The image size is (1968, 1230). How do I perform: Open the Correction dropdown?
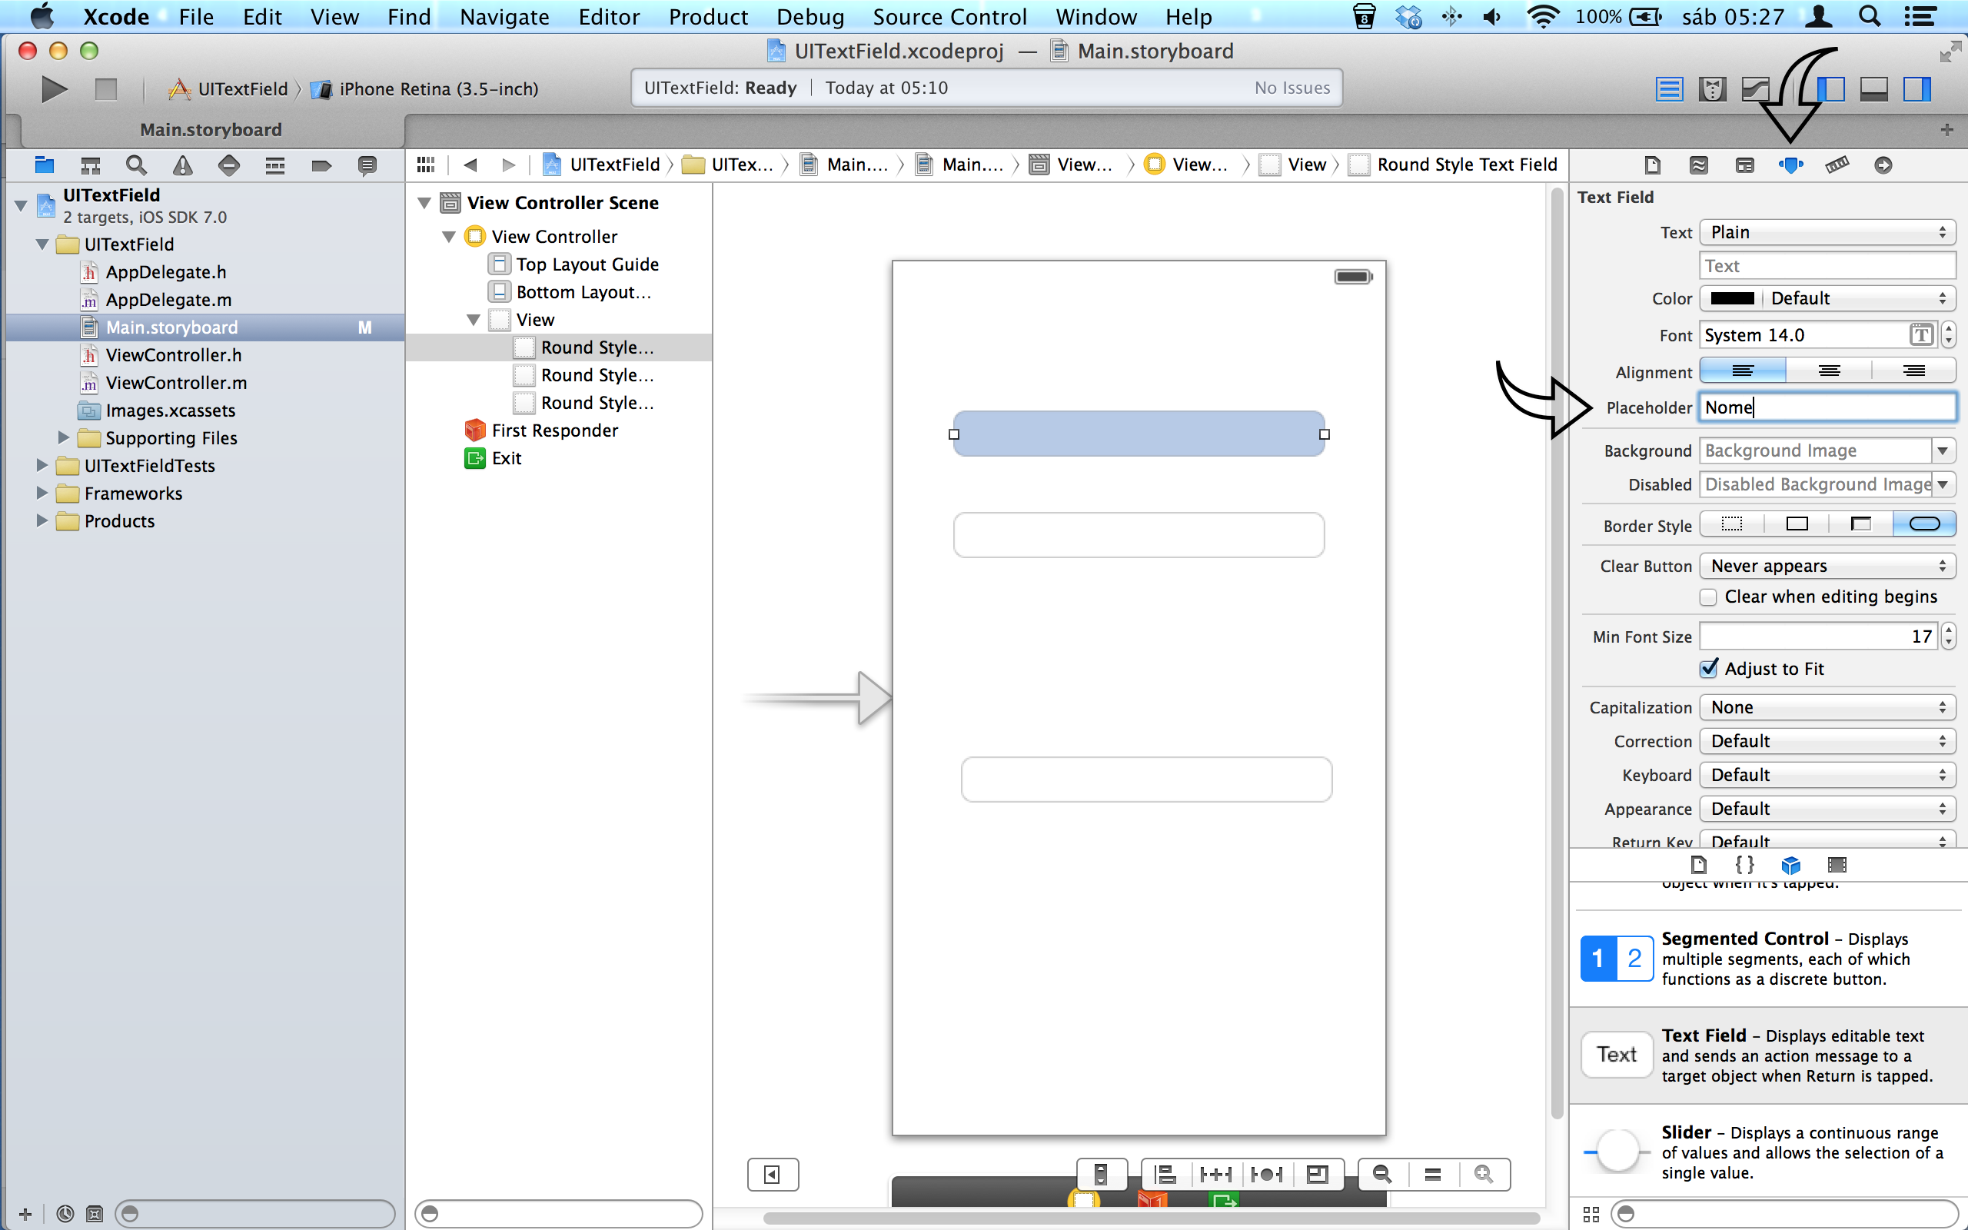tap(1827, 741)
